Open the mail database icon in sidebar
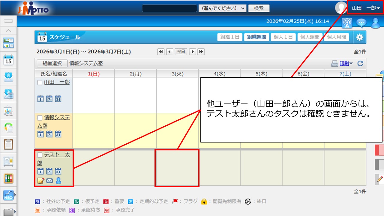This screenshot has height=216, width=384. pos(8,94)
